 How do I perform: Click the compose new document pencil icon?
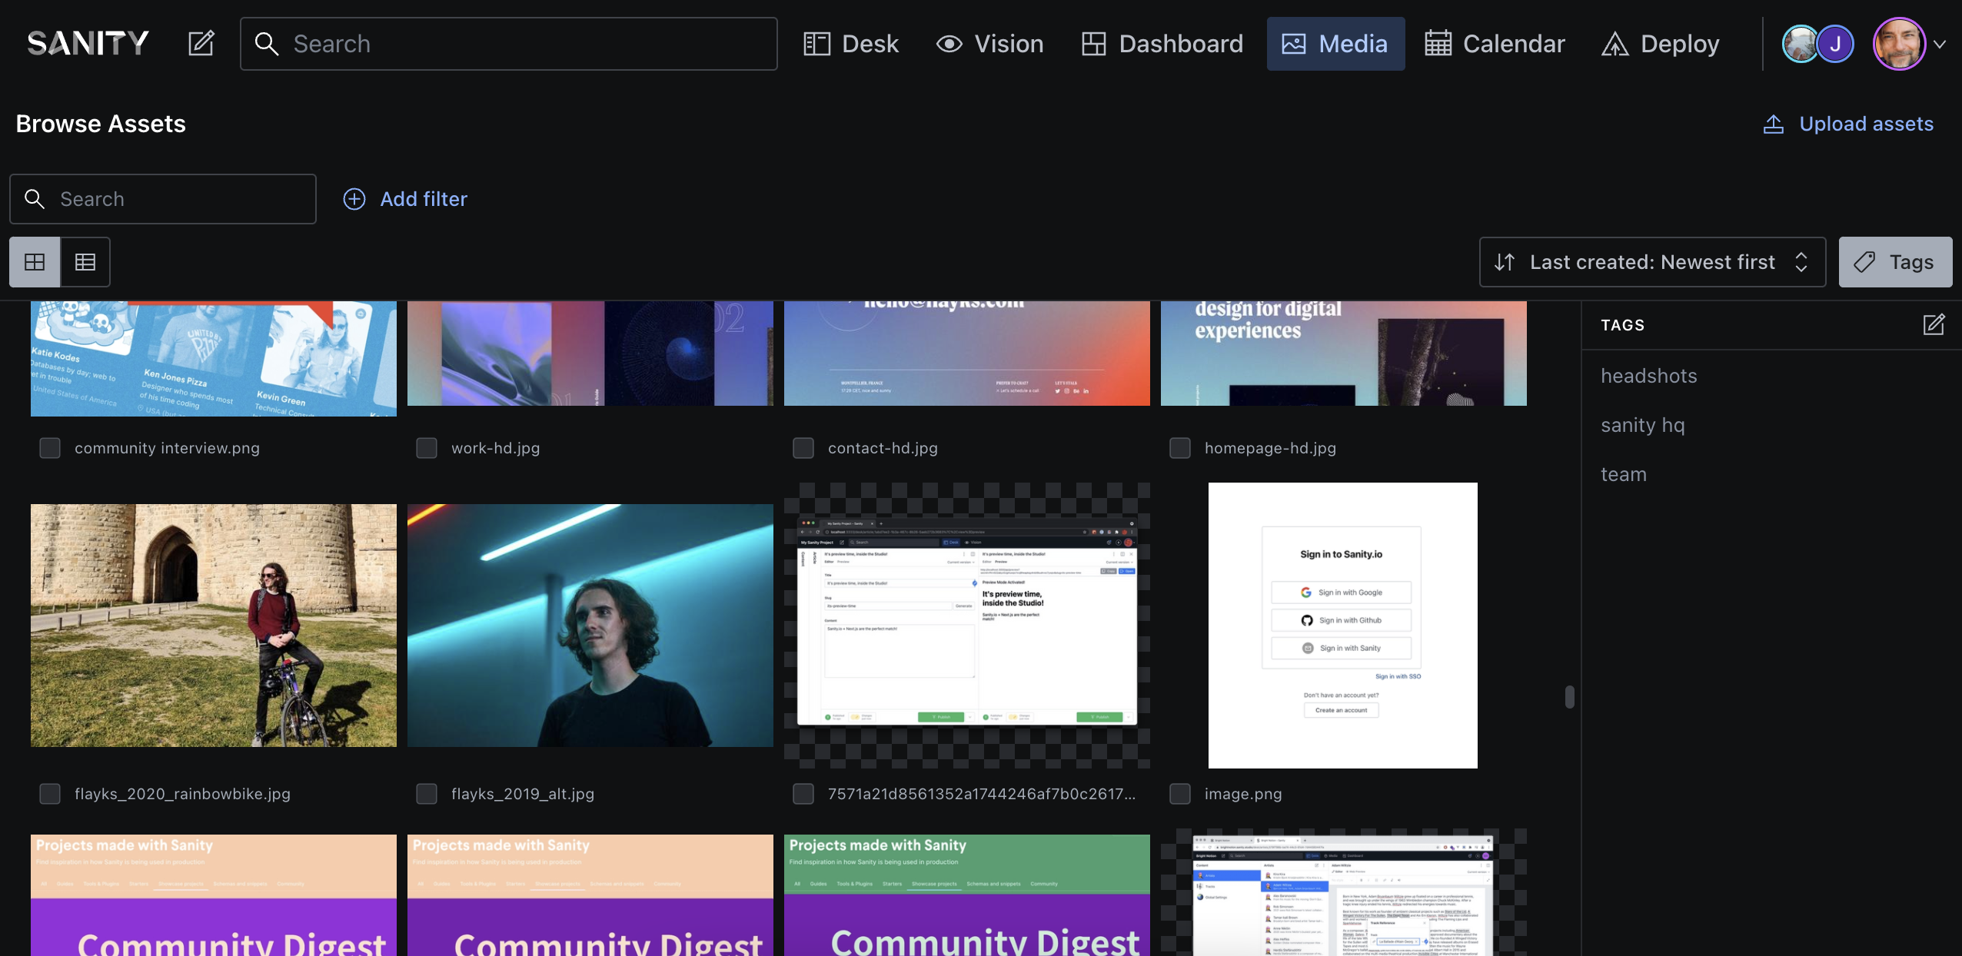201,44
